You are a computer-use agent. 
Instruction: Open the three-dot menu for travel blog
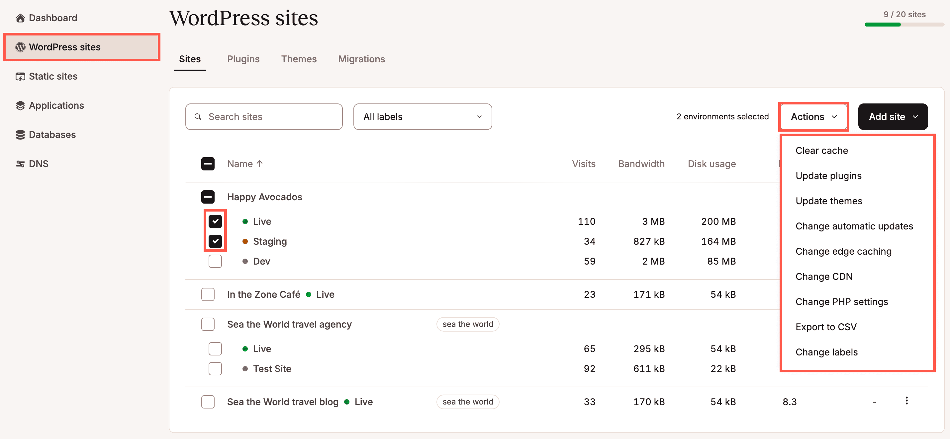[x=906, y=401]
